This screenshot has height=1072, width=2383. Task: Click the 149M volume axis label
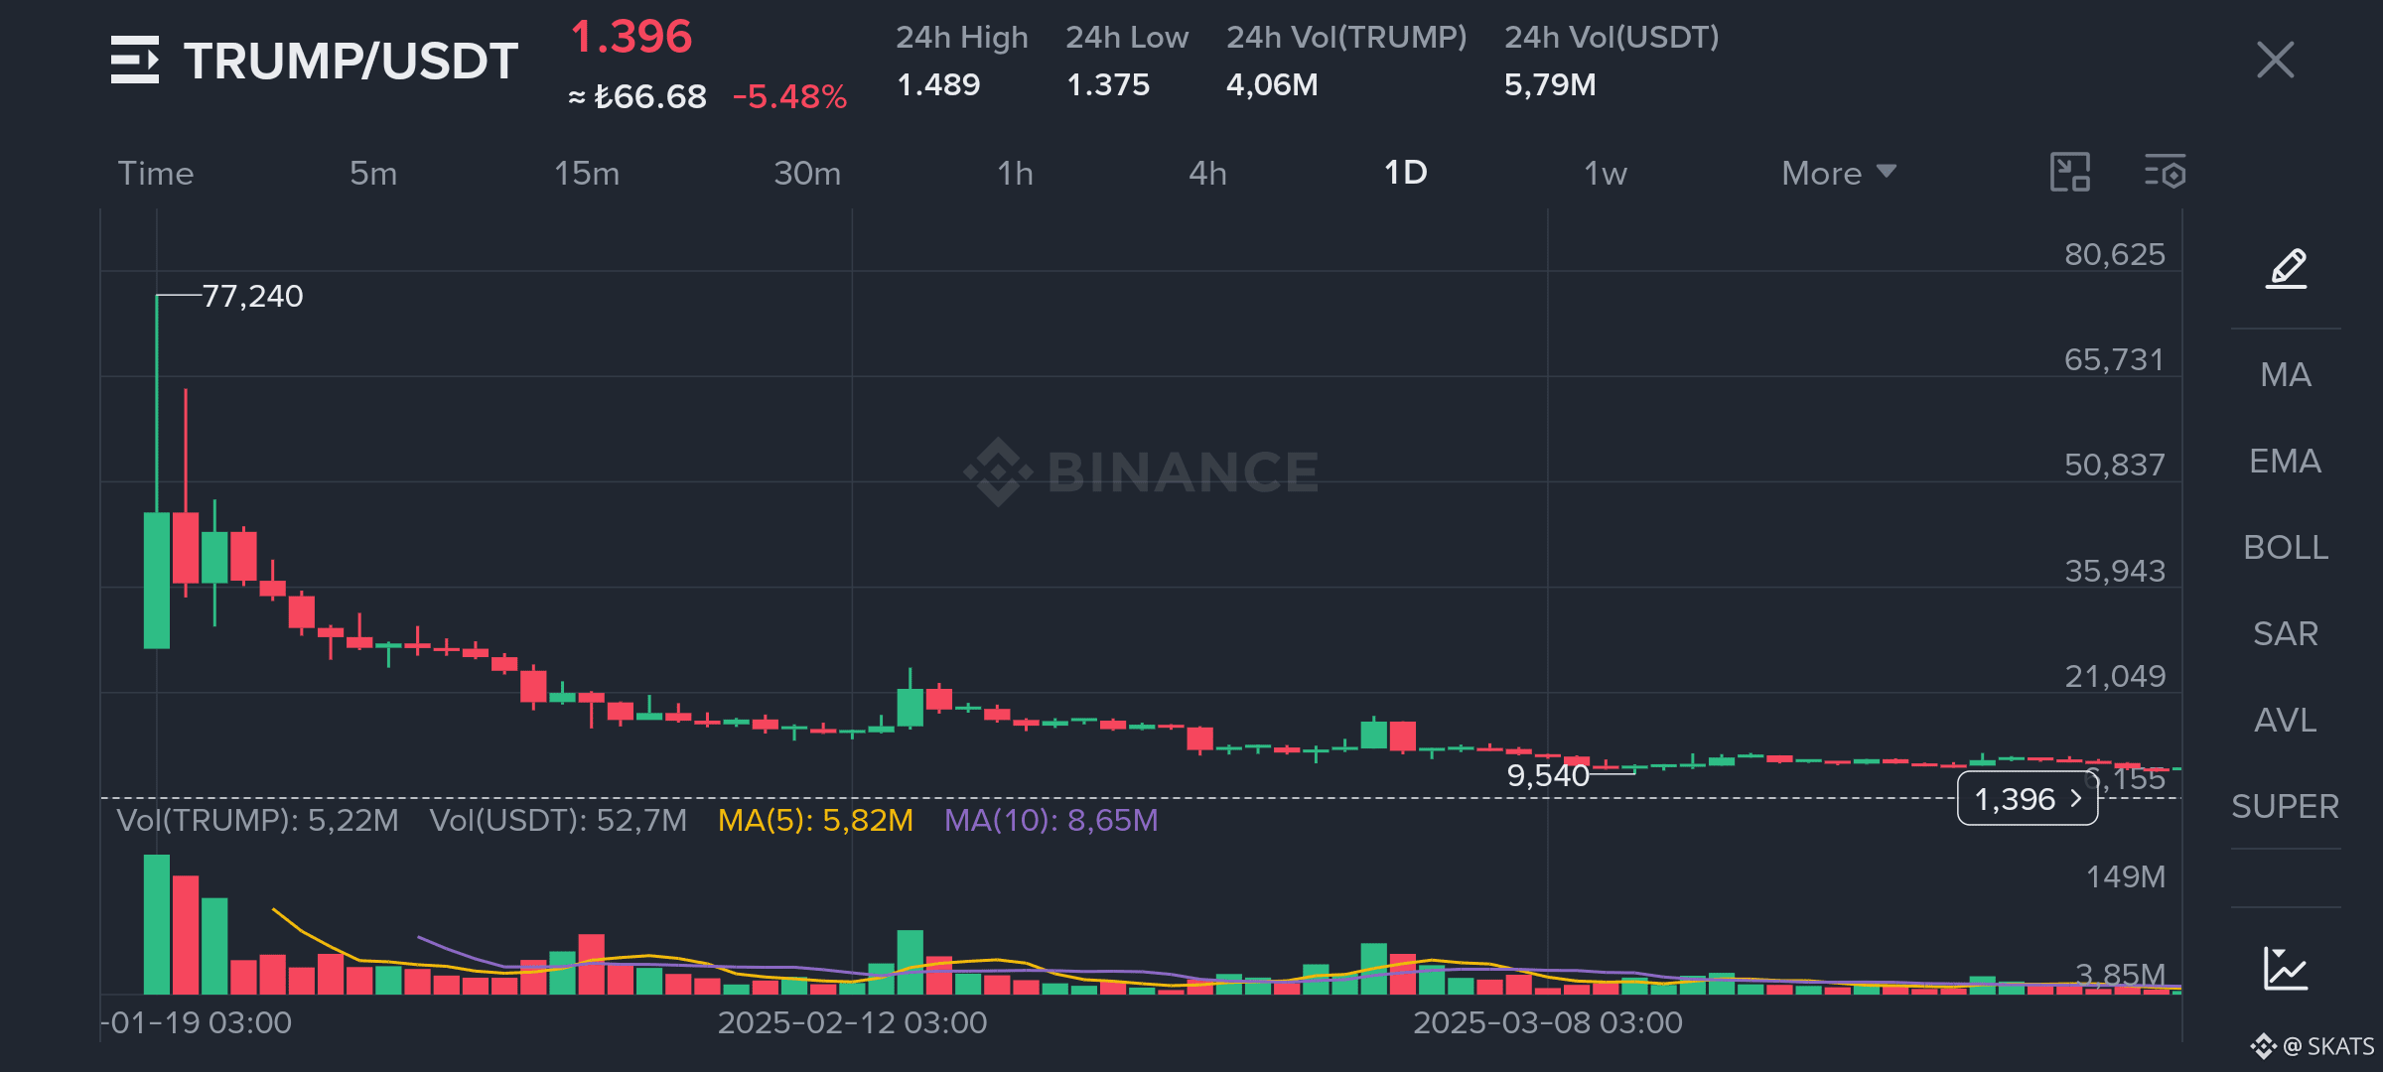pyautogui.click(x=2126, y=877)
